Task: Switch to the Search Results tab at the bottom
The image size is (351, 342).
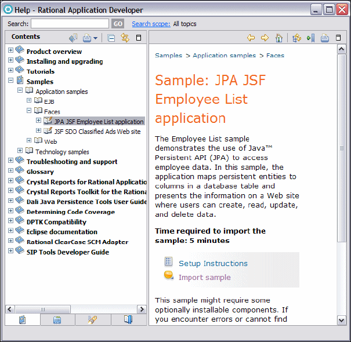Action: (93, 319)
